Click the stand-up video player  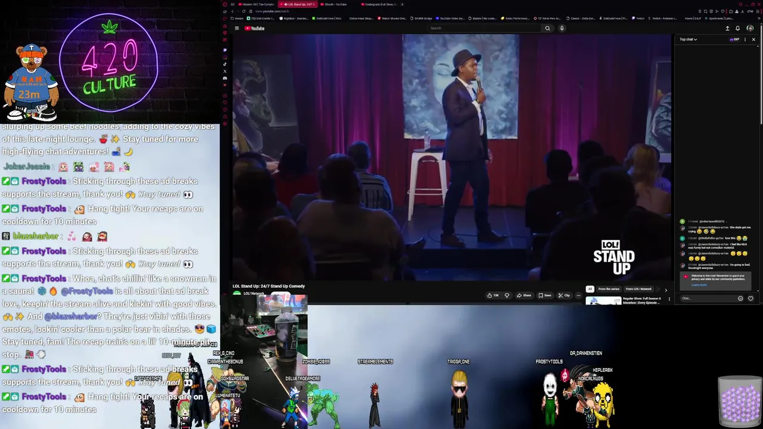coord(451,157)
